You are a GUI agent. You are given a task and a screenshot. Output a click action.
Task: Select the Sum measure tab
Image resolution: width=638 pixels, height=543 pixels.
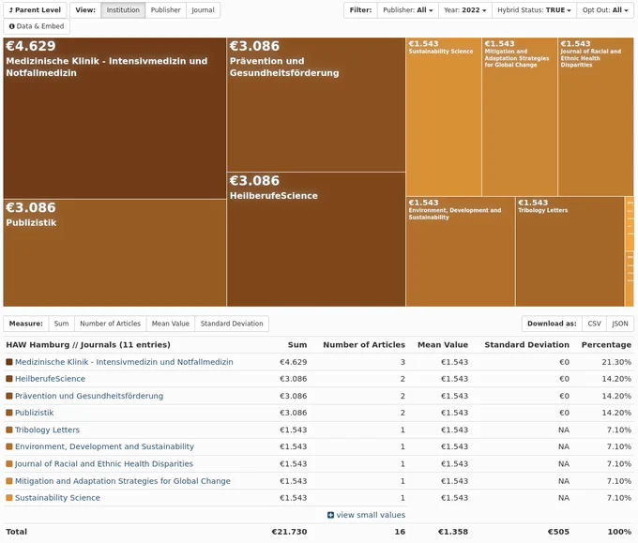click(x=61, y=324)
